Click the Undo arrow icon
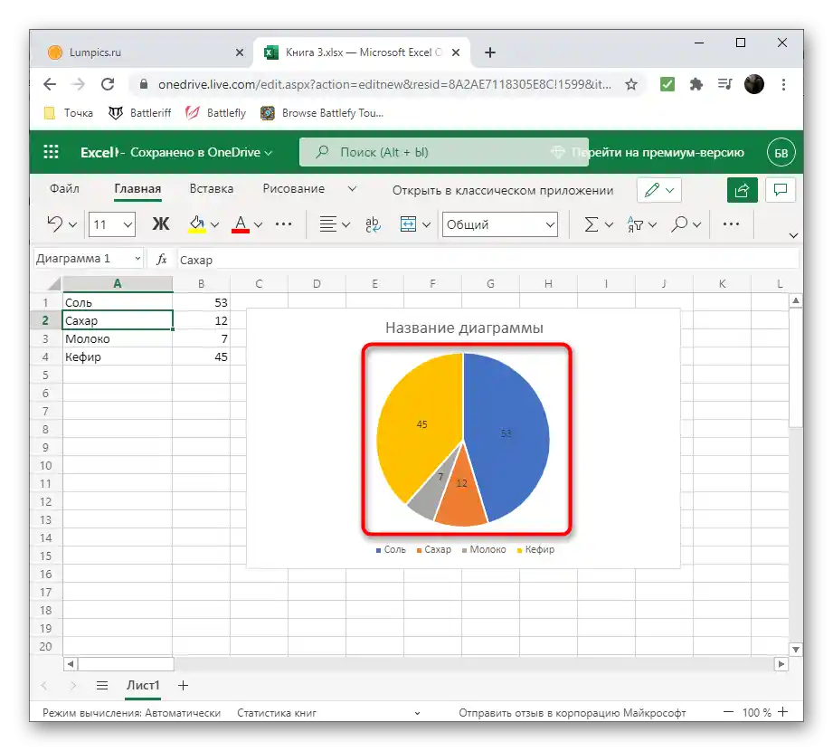This screenshot has width=833, height=751. coord(55,224)
